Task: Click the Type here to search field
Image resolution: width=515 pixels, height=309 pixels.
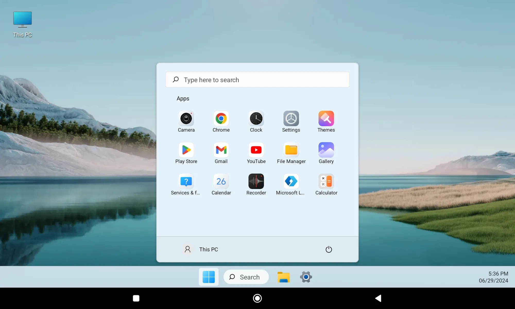Action: coord(257,80)
